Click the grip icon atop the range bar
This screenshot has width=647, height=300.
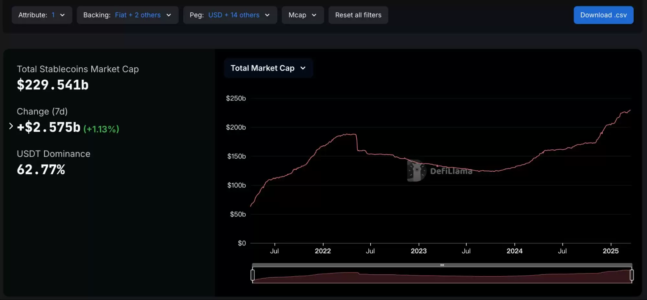coord(442,265)
